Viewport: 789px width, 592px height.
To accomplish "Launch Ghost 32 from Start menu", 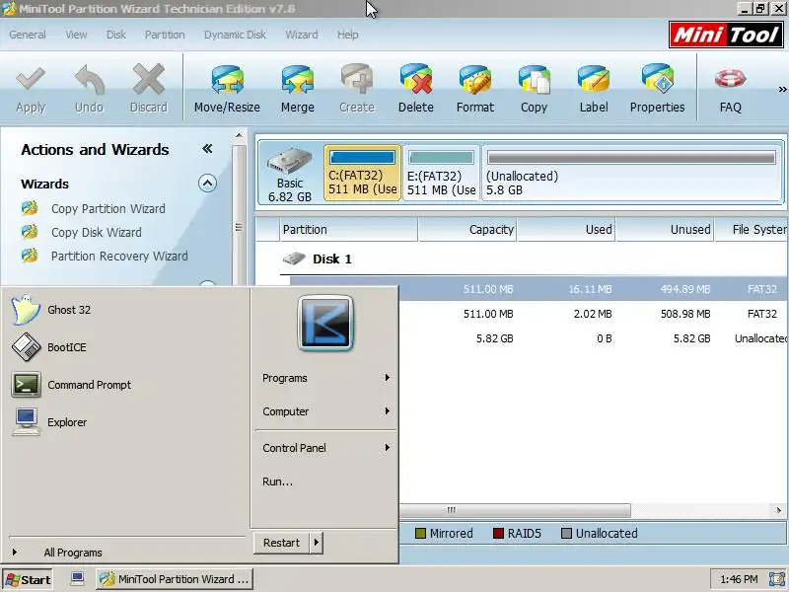I will pyautogui.click(x=69, y=310).
